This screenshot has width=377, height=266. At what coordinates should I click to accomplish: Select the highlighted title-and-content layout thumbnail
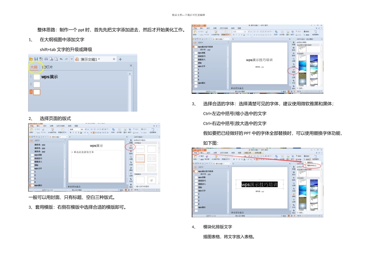tap(140, 158)
